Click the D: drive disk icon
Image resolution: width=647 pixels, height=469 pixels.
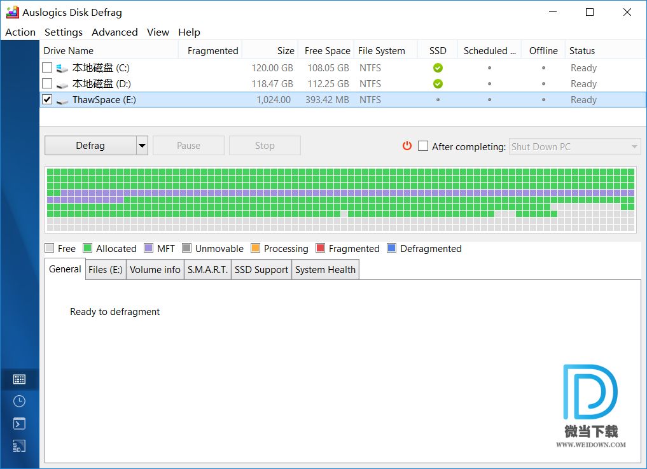click(62, 85)
